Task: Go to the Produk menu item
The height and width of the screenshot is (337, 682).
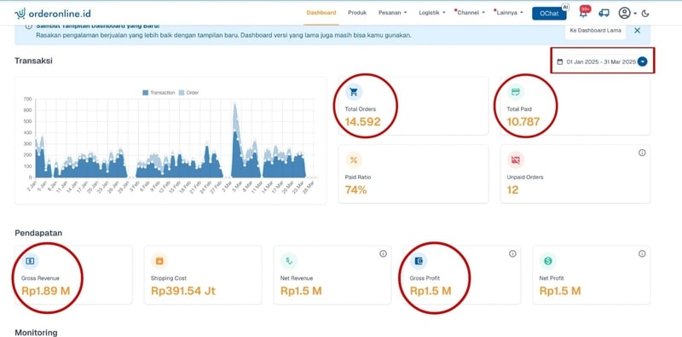Action: tap(357, 13)
